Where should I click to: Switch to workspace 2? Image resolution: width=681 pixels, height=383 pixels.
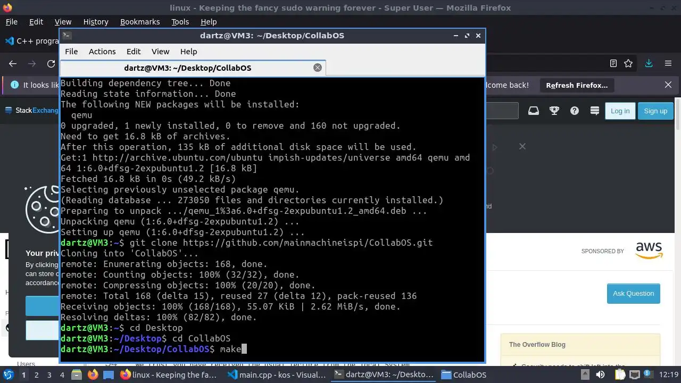pos(36,374)
